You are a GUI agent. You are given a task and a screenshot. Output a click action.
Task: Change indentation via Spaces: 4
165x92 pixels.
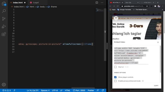point(45,90)
